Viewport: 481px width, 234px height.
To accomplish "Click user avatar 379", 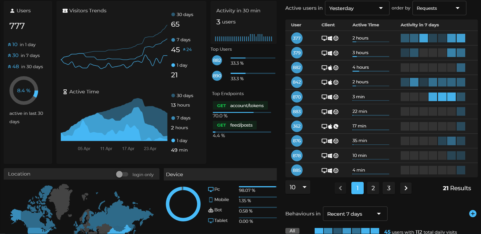I will (297, 53).
